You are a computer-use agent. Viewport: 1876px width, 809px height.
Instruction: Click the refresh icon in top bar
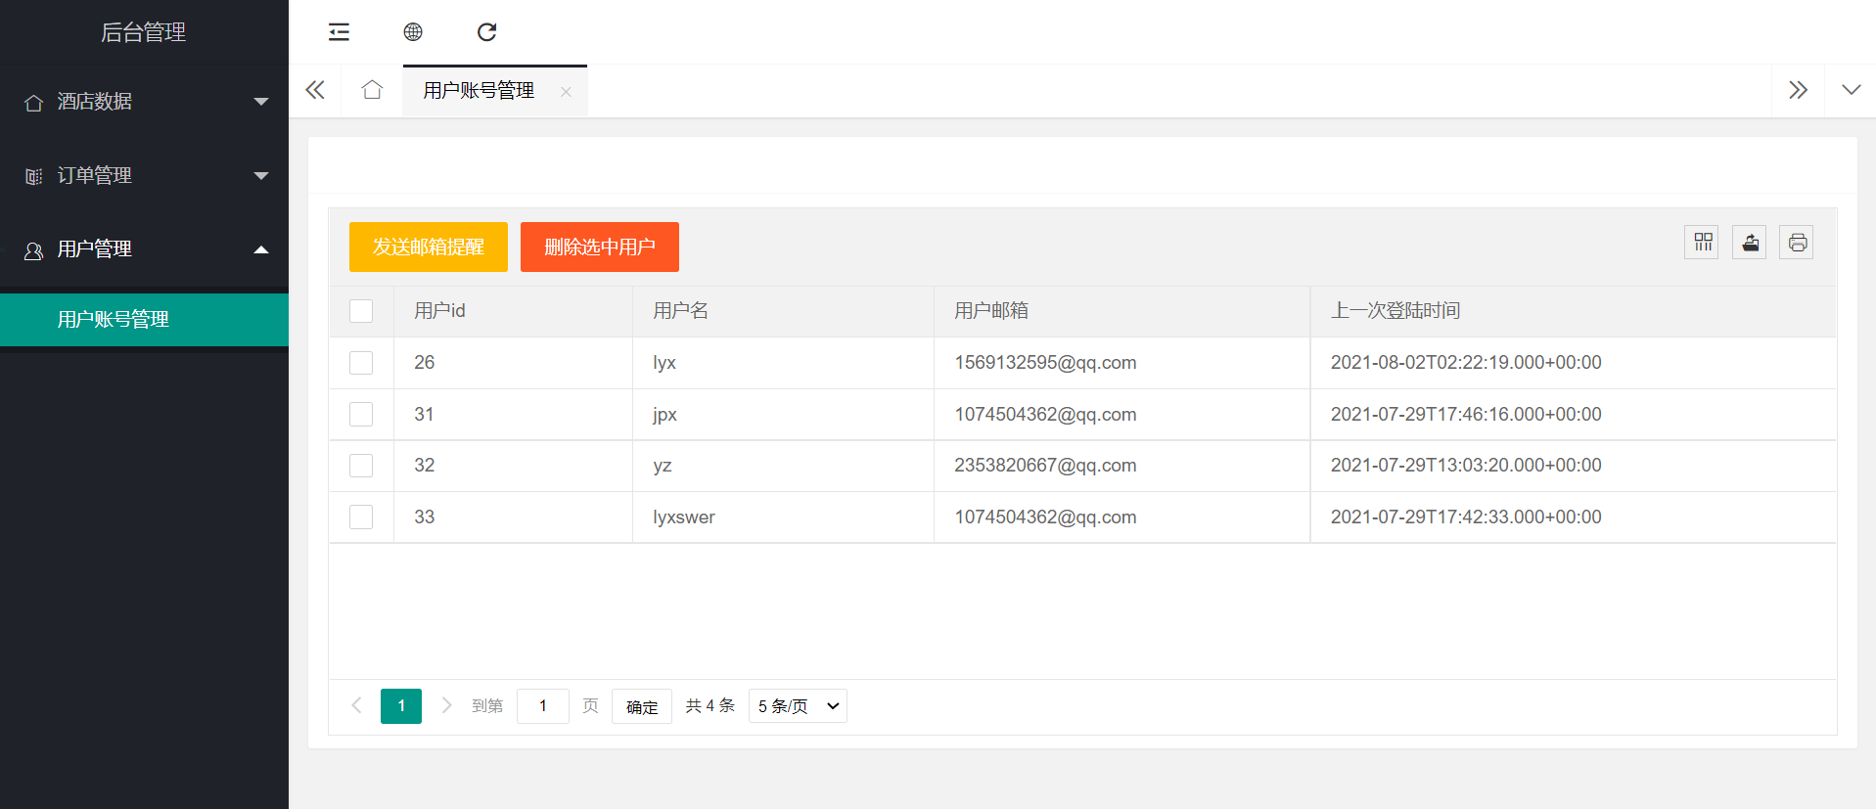point(486,32)
